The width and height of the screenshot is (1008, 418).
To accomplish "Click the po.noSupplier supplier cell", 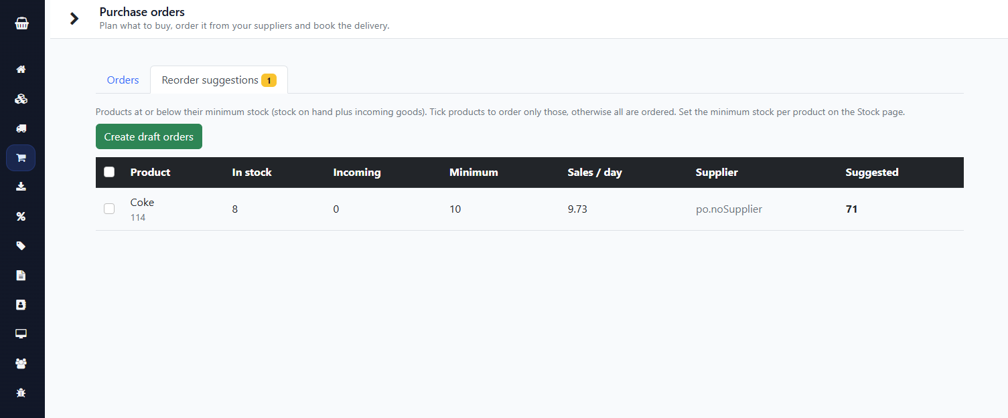I will [x=729, y=209].
